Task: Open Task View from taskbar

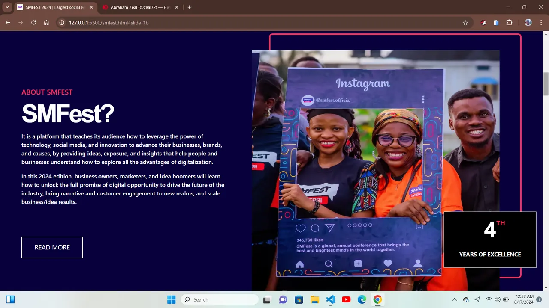Action: [267, 299]
